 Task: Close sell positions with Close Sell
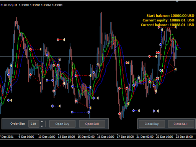click(x=181, y=124)
